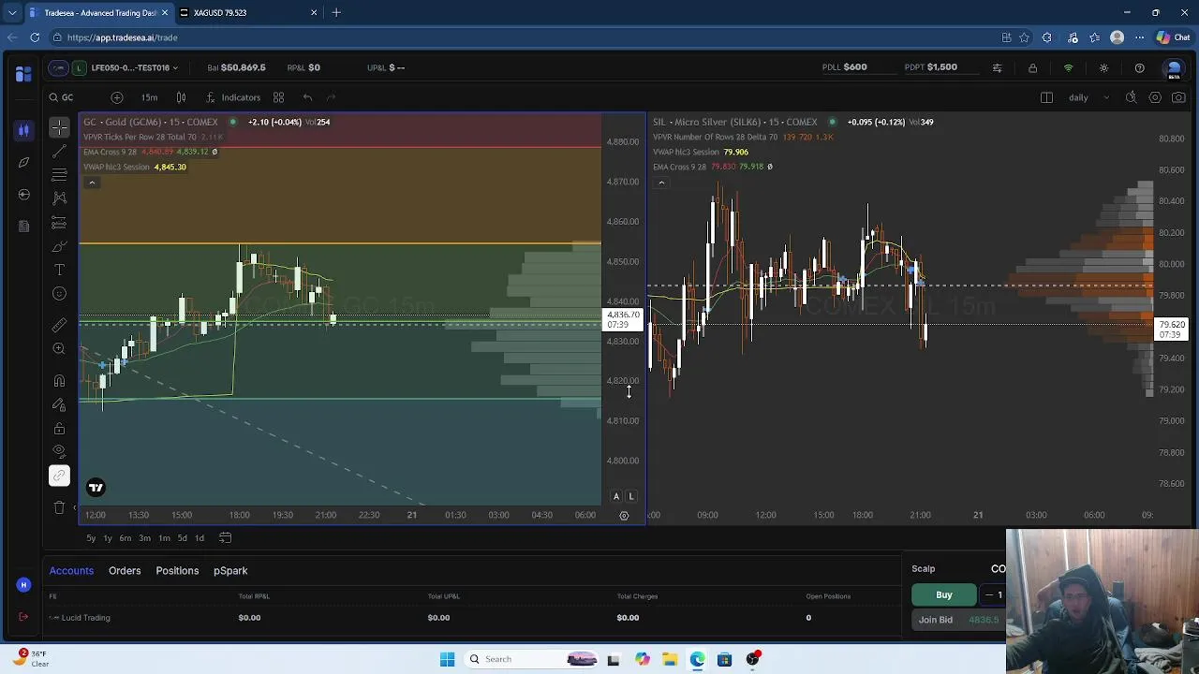Image resolution: width=1199 pixels, height=674 pixels.
Task: Open GC symbol search field
Action: point(61,97)
